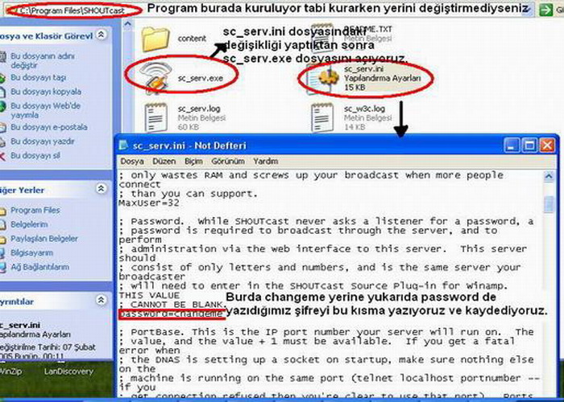
Task: Collapse the Dosya ve Klasör Görevleri panel
Action: click(102, 35)
